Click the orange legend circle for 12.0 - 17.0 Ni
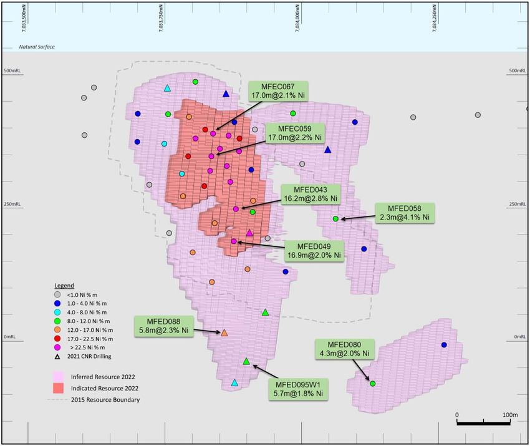Screen dimensions: 530x446 coord(57,329)
